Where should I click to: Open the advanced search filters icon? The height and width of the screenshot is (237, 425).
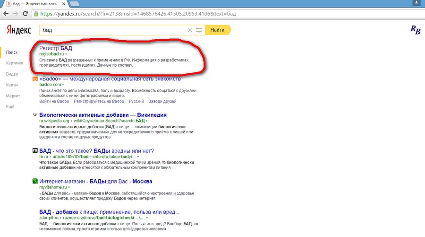199,30
